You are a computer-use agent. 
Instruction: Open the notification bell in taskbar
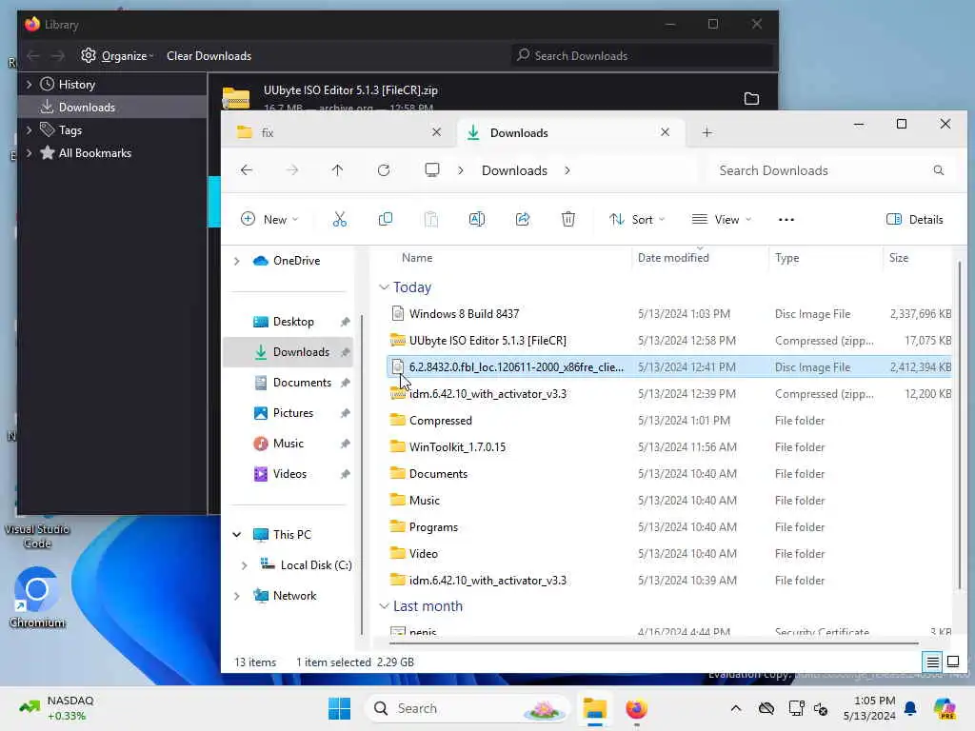click(910, 708)
